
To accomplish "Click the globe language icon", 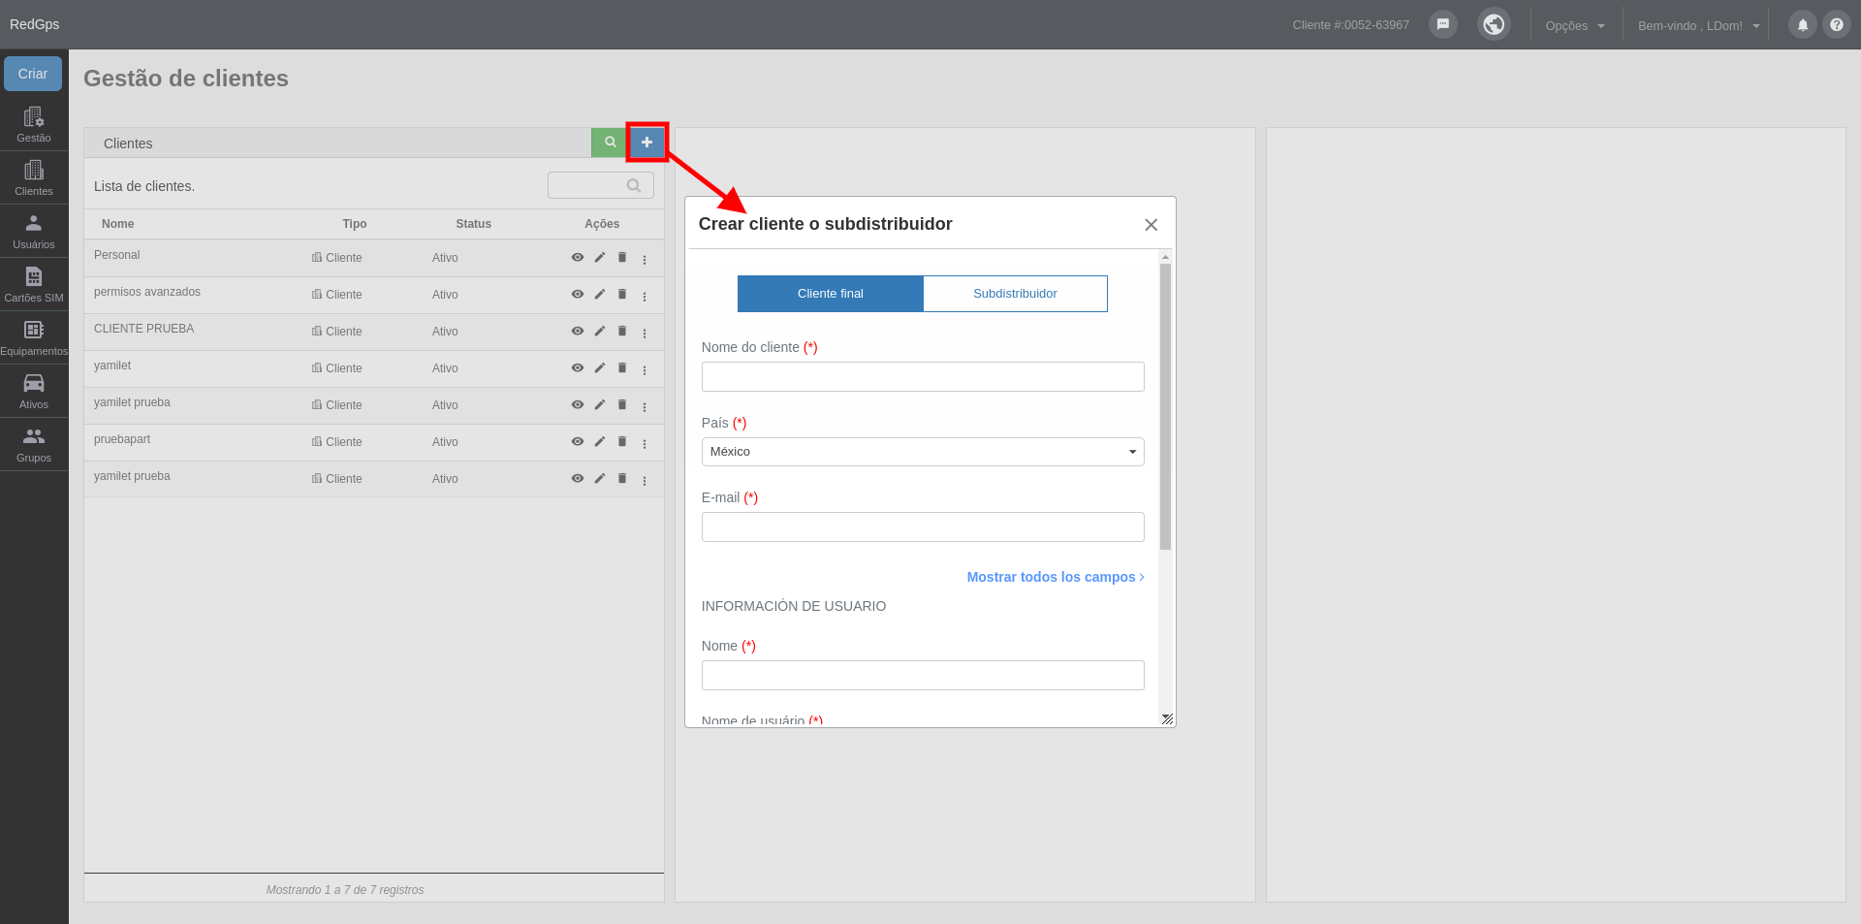I will click(x=1494, y=24).
